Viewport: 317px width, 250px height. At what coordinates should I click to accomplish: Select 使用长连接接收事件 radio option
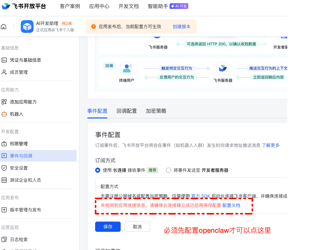tap(98, 170)
